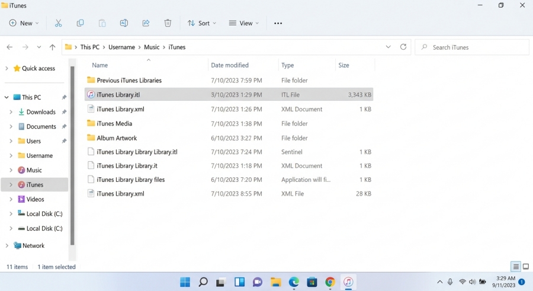The width and height of the screenshot is (533, 291).
Task: Select Username folder in navigation pane
Action: 40,155
